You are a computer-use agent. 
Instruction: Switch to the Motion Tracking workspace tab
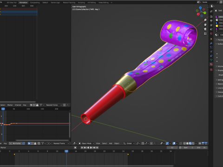coord(69,2)
